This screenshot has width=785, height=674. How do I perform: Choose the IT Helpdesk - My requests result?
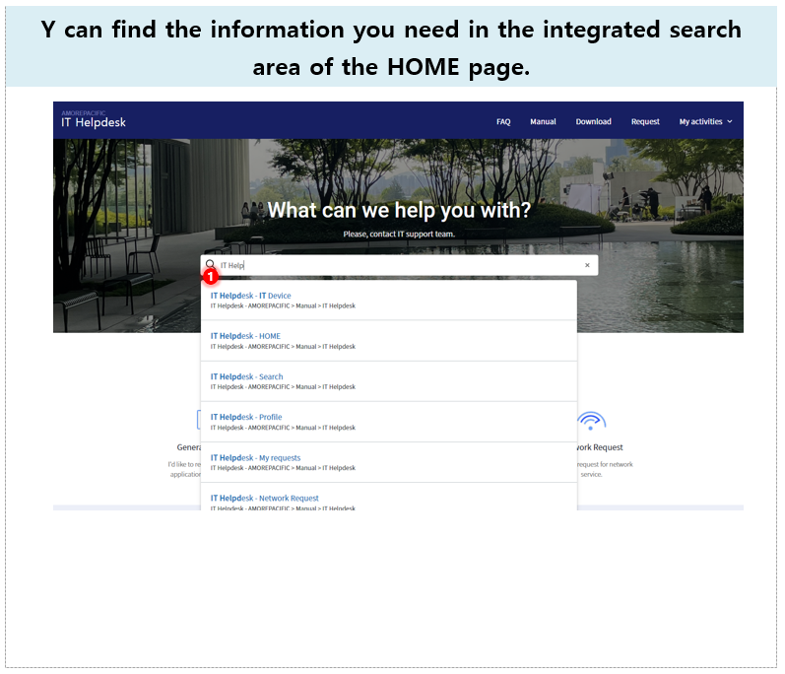pyautogui.click(x=388, y=462)
